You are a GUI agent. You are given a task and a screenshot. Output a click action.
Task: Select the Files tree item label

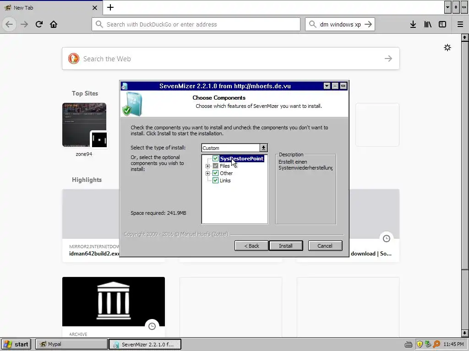click(224, 165)
